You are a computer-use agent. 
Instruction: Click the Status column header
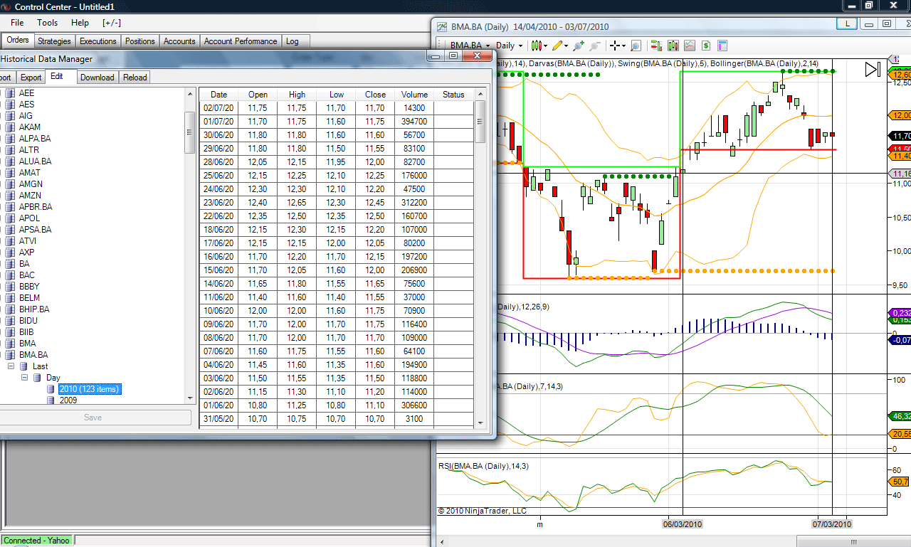[453, 95]
